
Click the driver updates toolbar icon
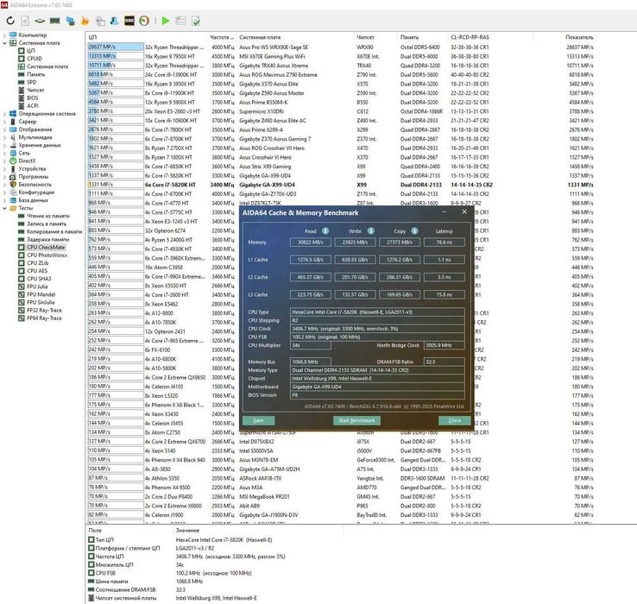[x=100, y=21]
